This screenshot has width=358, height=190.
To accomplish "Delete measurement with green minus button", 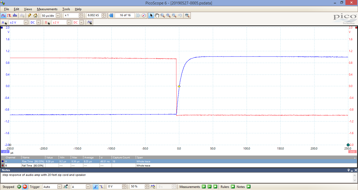I will point(209,187).
